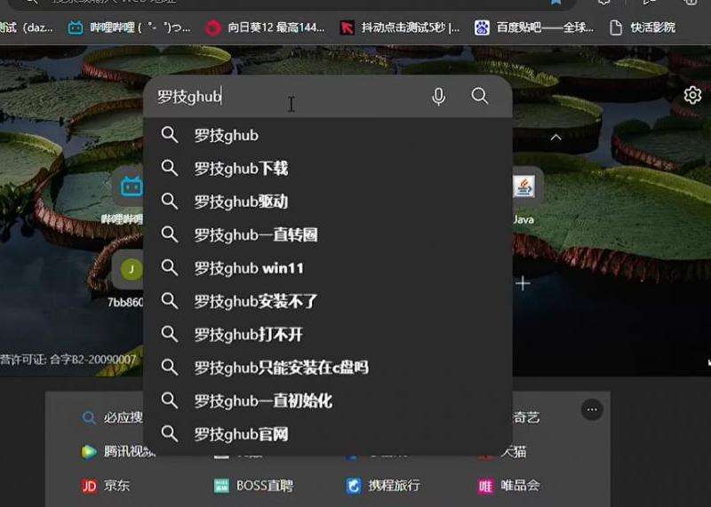Open 携程旅行 link in site list
This screenshot has width=711, height=507.
pyautogui.click(x=383, y=486)
